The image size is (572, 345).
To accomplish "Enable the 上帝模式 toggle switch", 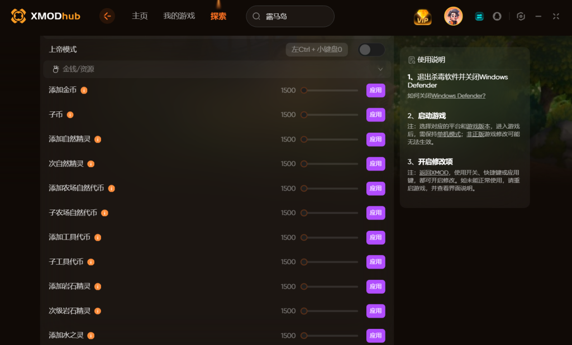I will pos(371,50).
